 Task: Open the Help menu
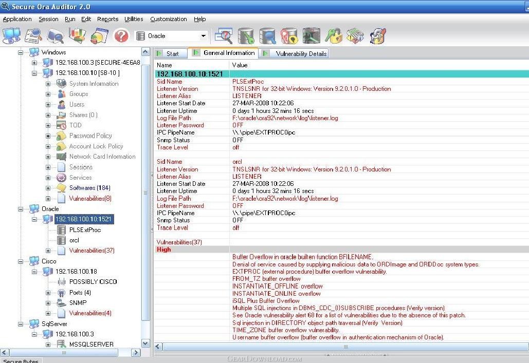click(199, 19)
